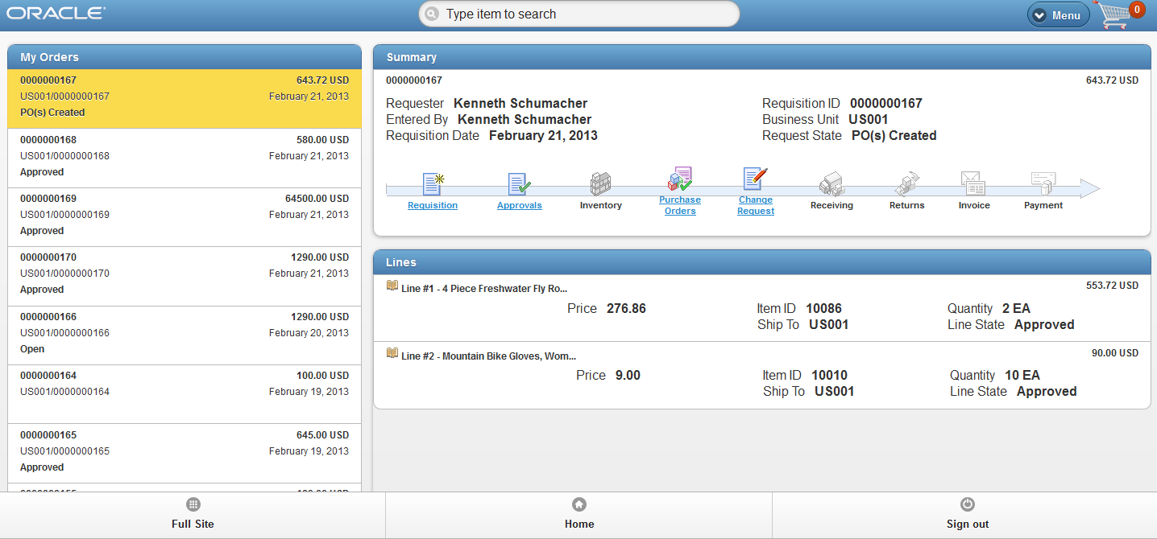Select order 0000000167 in My Orders
Image resolution: width=1157 pixels, height=539 pixels.
click(185, 99)
